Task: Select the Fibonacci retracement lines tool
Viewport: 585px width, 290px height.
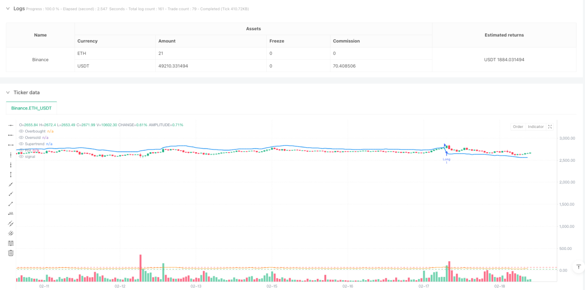Action: point(11,243)
